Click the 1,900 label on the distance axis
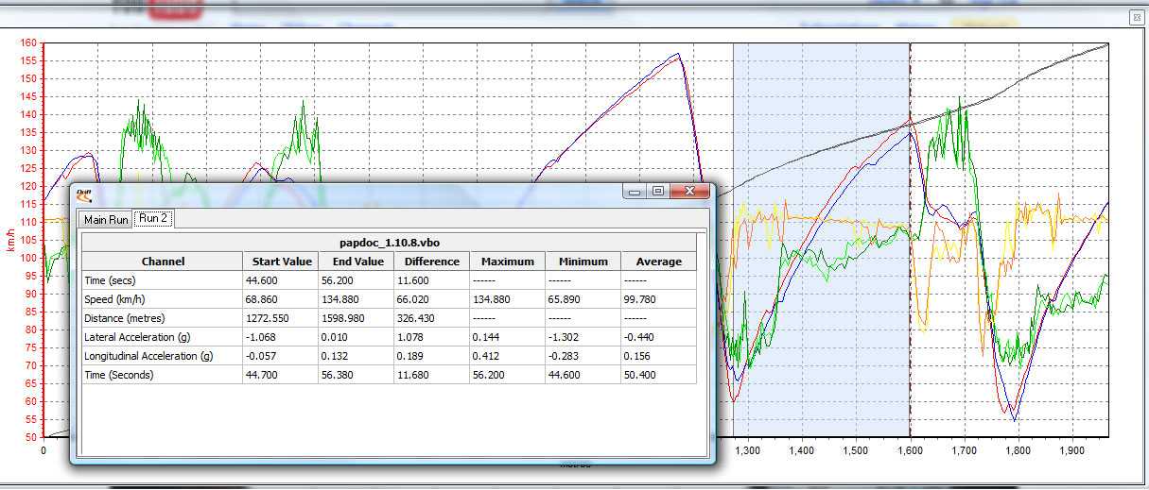The height and width of the screenshot is (490, 1149). click(x=1071, y=451)
